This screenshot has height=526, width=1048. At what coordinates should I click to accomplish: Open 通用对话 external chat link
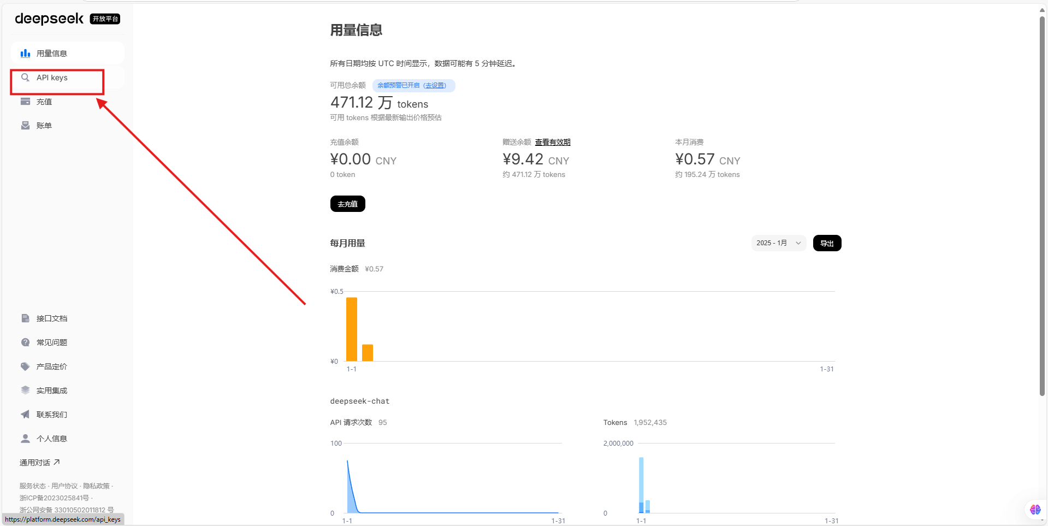click(39, 463)
